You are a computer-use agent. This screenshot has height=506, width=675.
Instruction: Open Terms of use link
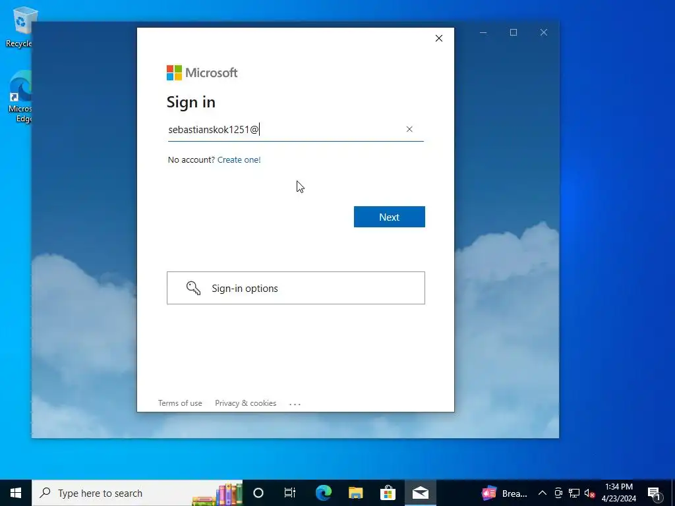(x=180, y=403)
